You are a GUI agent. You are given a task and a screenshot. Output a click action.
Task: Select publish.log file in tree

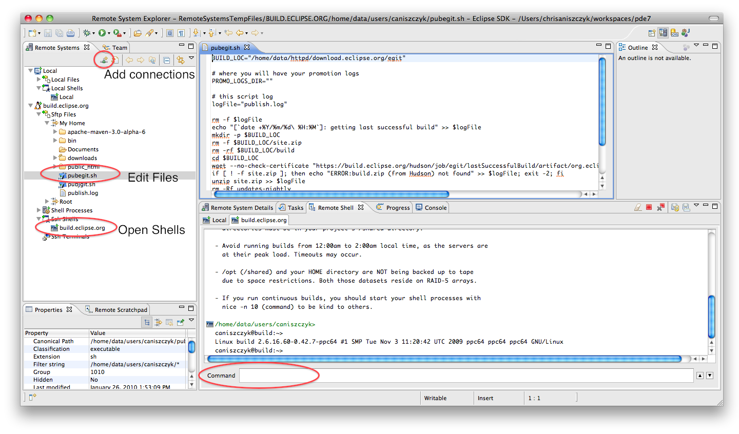pos(83,193)
